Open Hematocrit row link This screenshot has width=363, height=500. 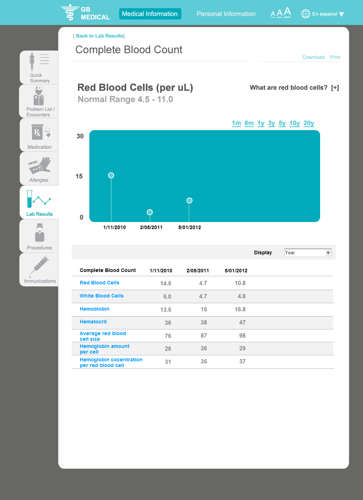click(93, 322)
